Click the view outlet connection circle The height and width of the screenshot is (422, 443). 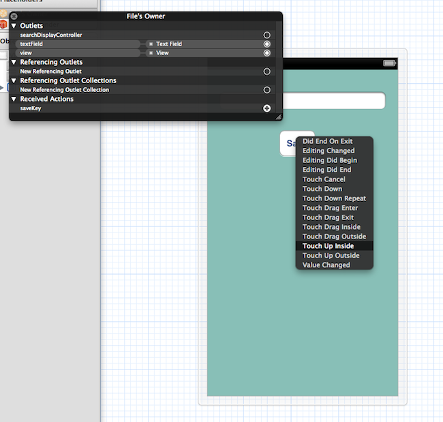266,53
